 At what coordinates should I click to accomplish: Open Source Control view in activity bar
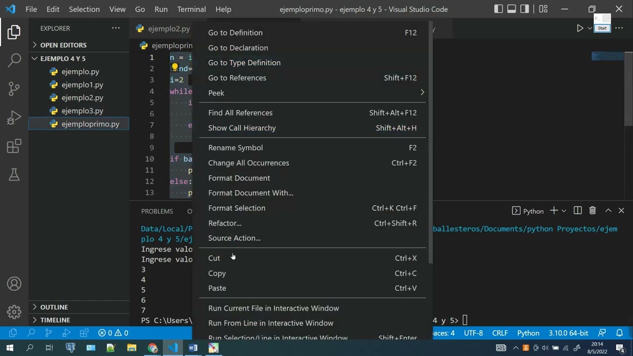14,89
